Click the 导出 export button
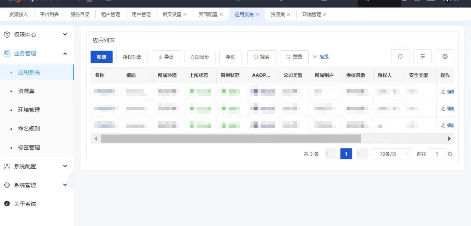 [166, 57]
